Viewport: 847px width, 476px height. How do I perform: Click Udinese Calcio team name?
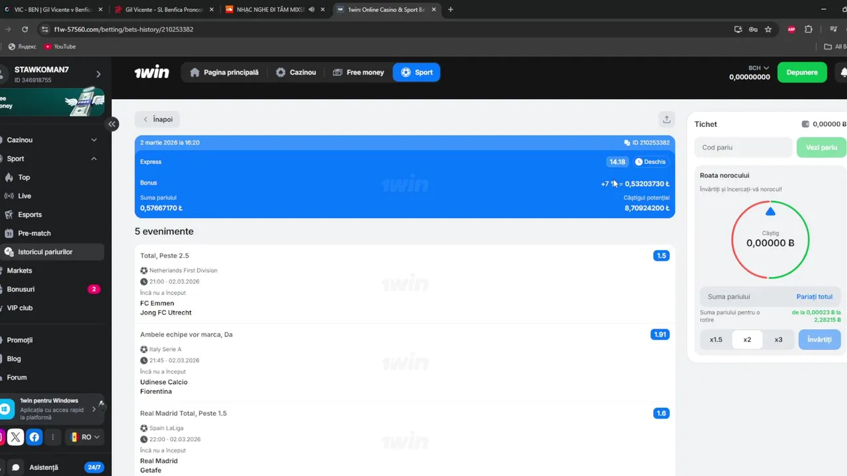pos(164,382)
